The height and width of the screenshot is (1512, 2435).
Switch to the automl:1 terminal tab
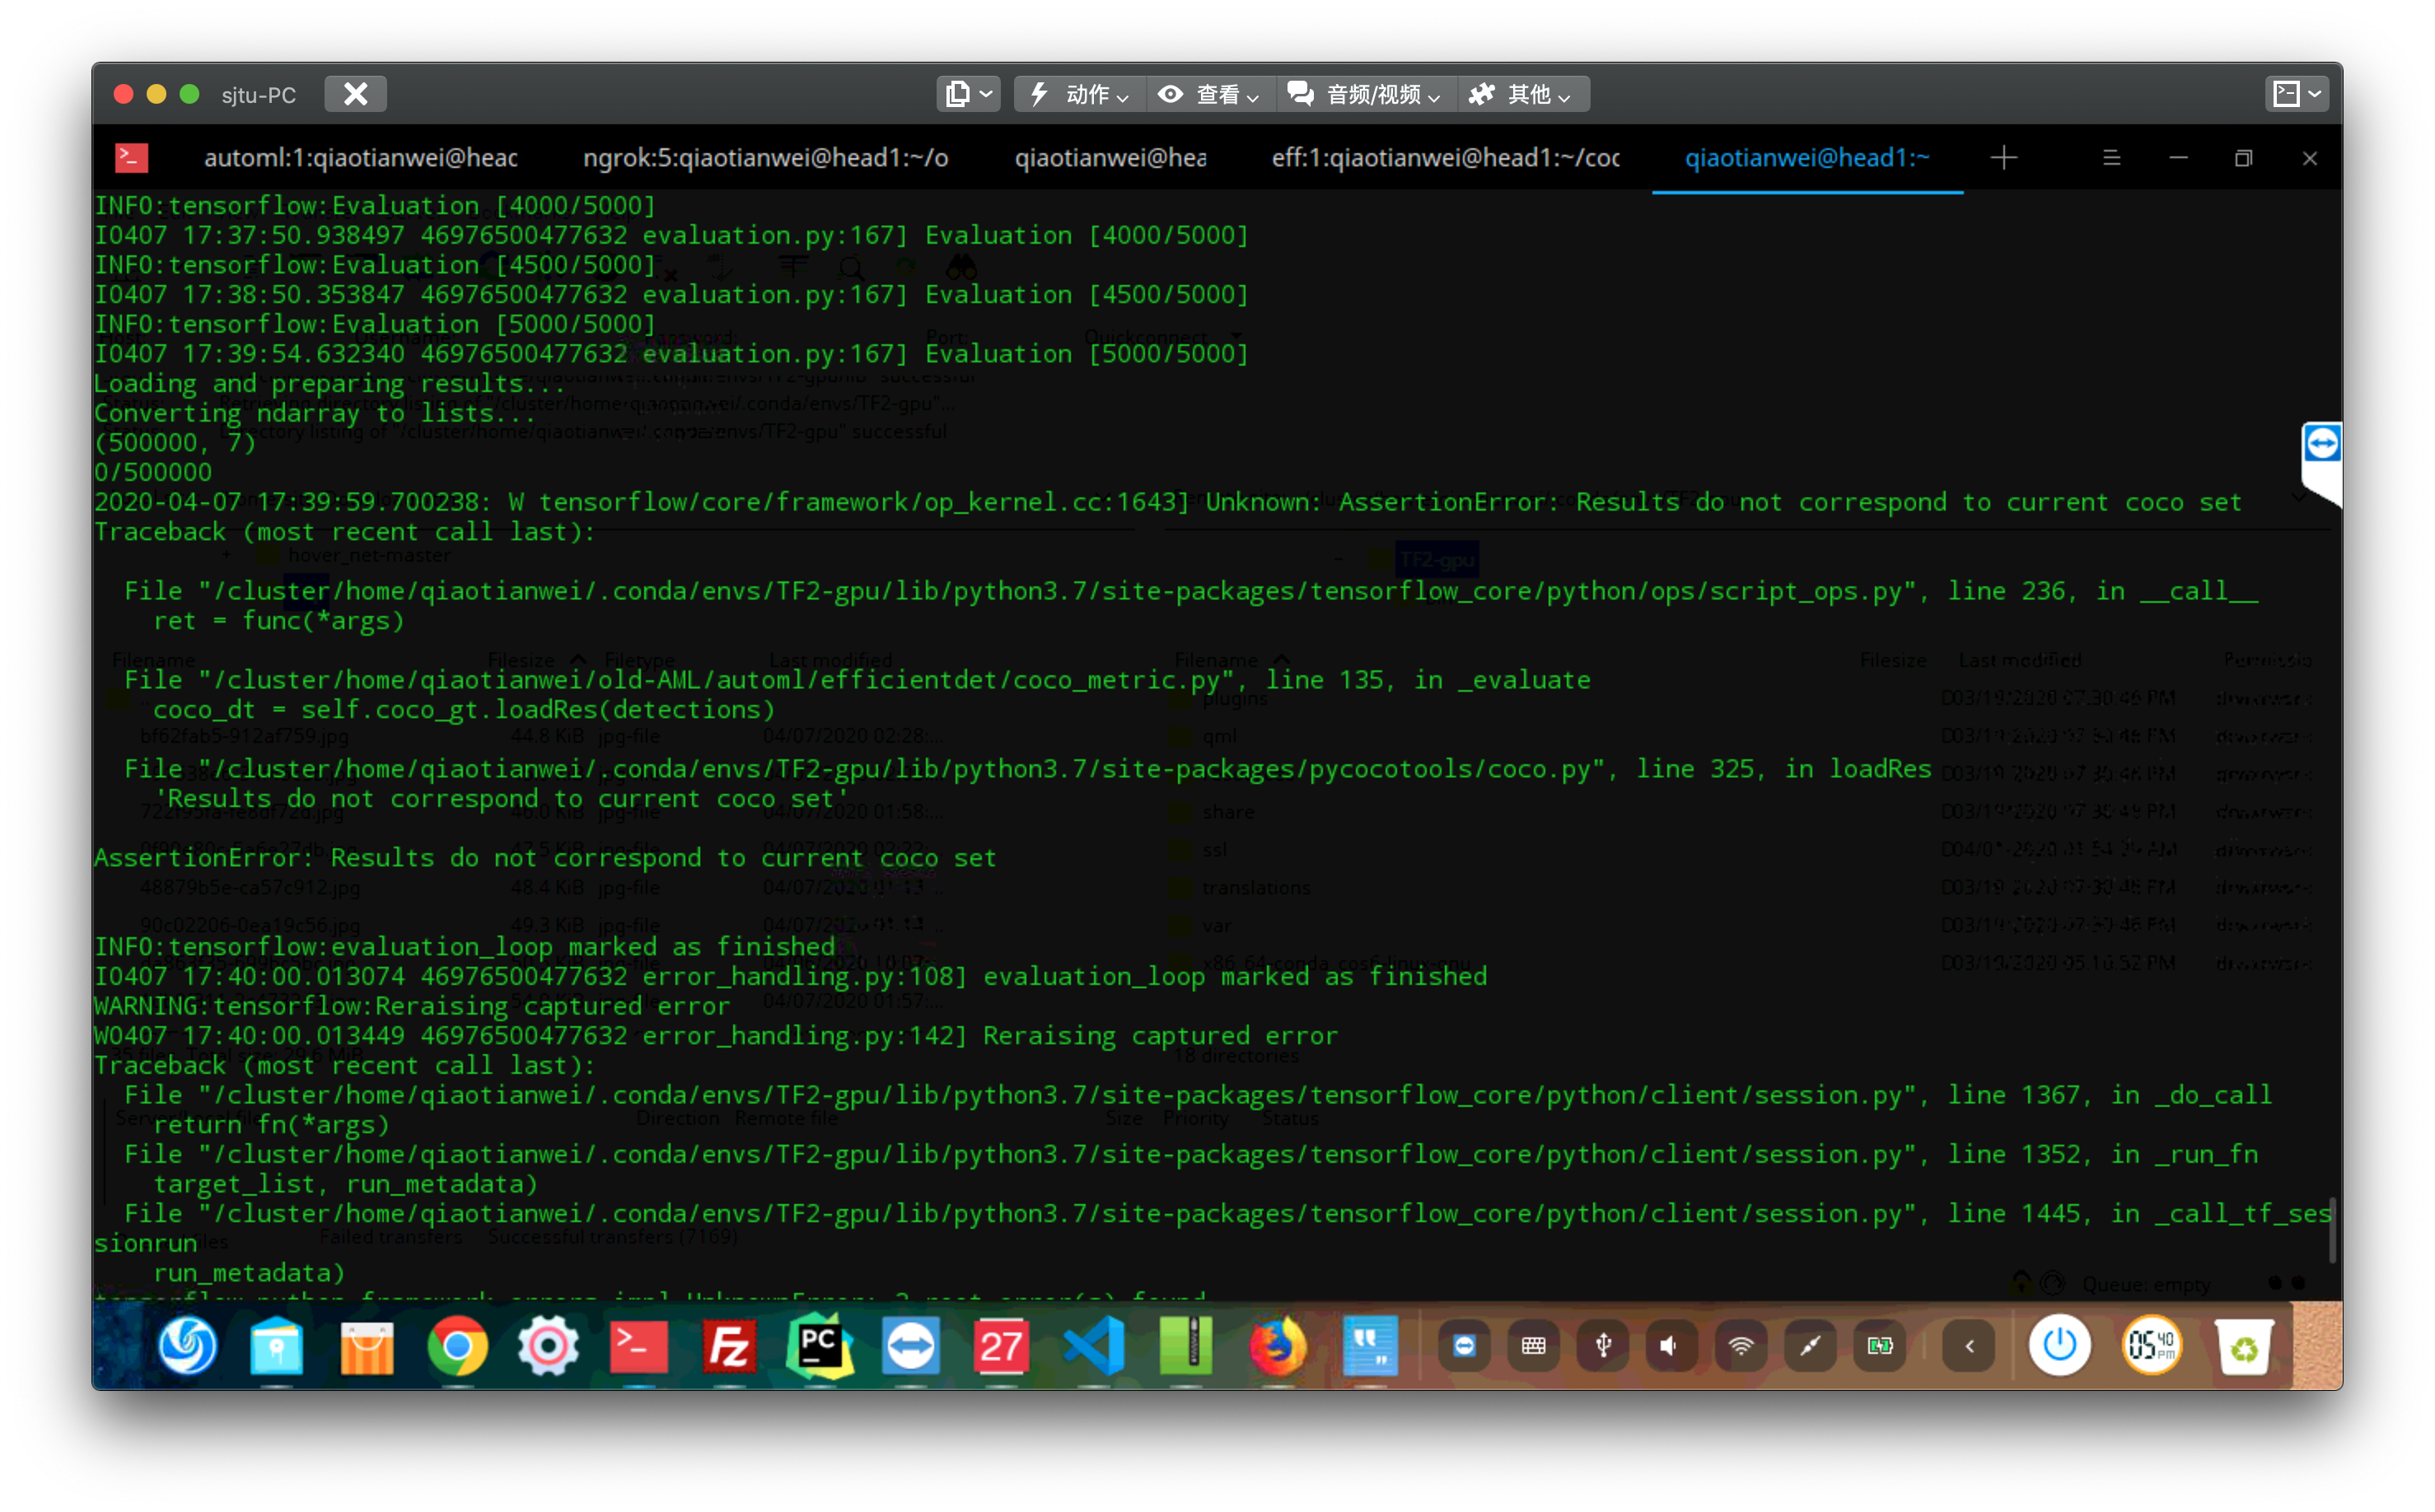(x=360, y=157)
